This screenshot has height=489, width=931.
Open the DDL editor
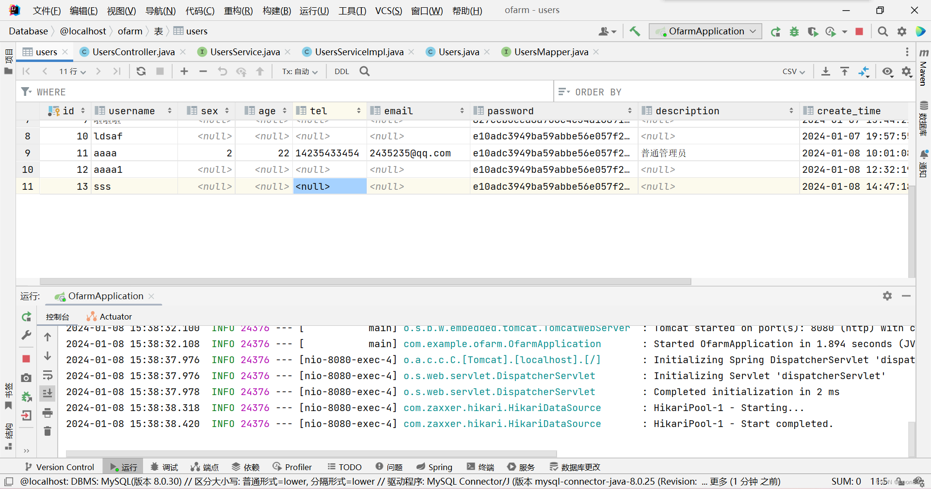[x=342, y=71]
